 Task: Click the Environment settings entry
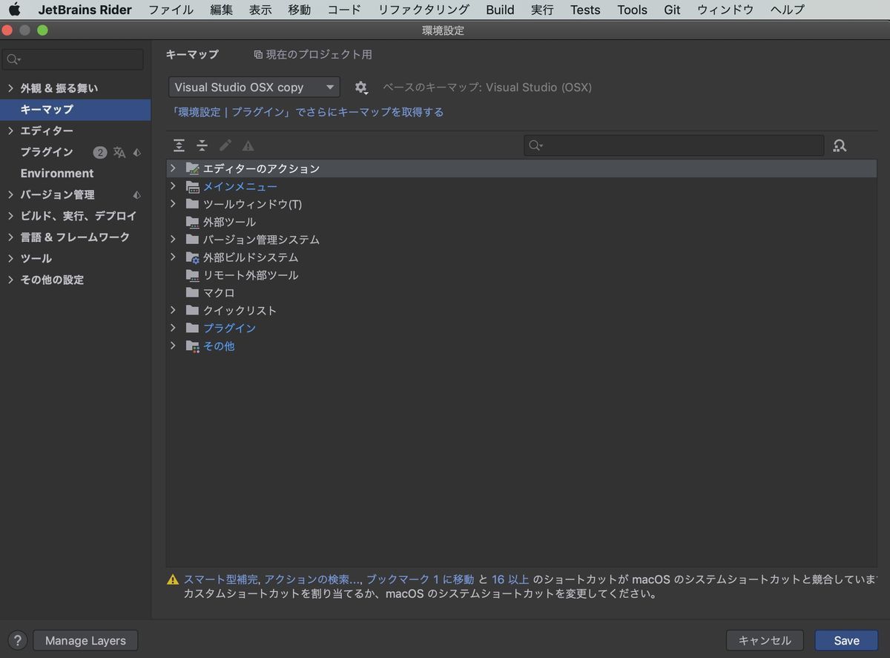(57, 173)
